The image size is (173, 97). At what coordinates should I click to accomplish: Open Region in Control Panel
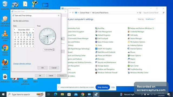131,59
